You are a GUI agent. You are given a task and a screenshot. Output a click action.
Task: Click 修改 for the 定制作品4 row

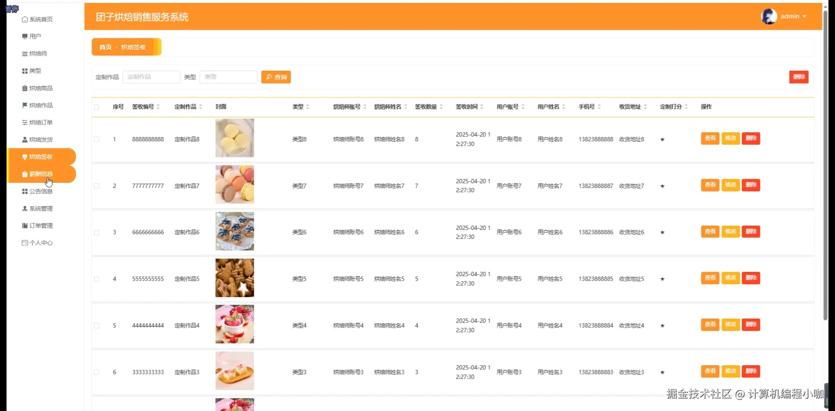731,325
